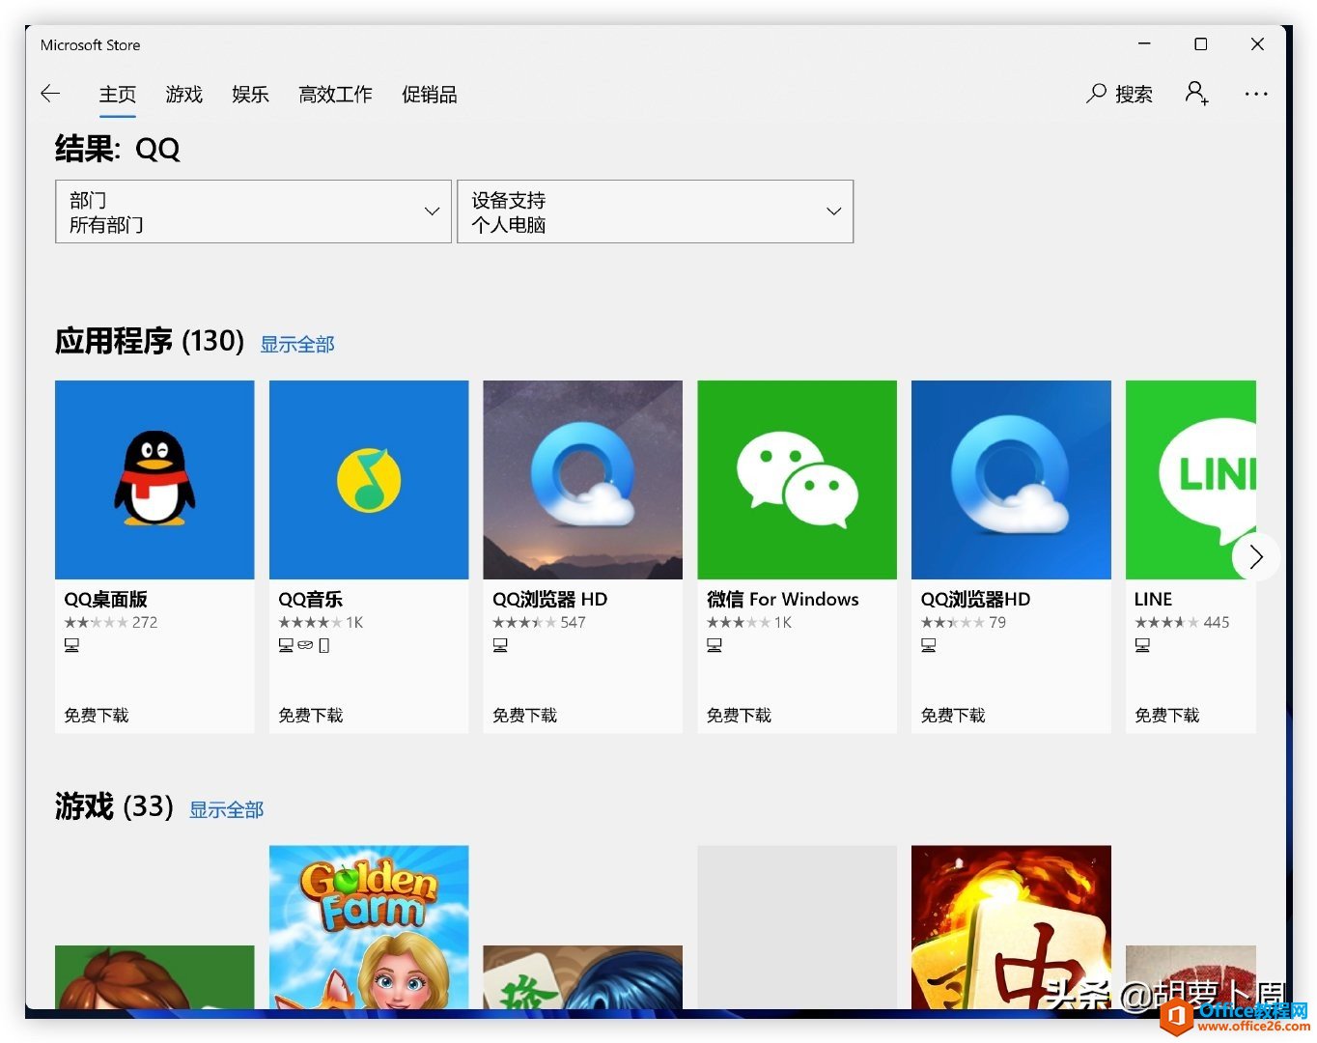
Task: Switch to the 娱乐 entertainment tab
Action: (250, 95)
